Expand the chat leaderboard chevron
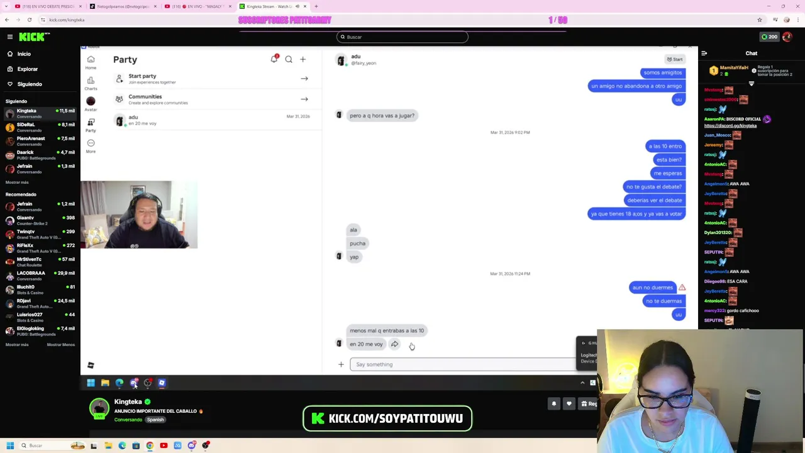This screenshot has width=805, height=453. [752, 84]
